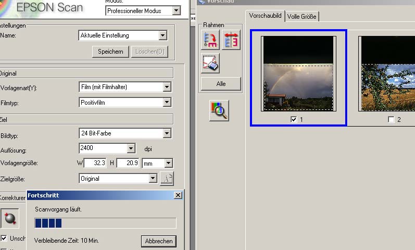Toggle checkbox for preview image 1

294,120
